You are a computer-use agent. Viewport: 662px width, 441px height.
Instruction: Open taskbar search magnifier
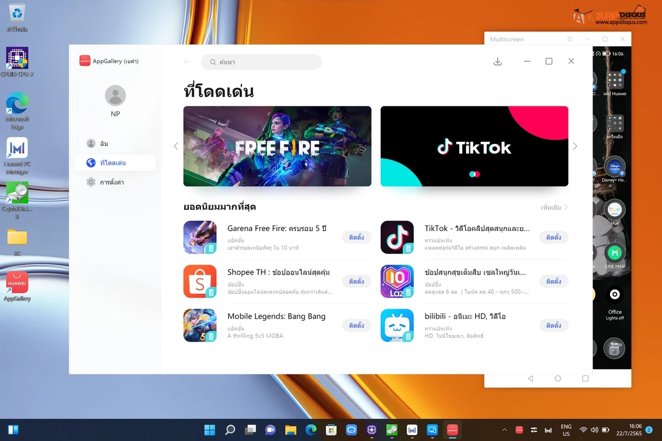point(231,430)
